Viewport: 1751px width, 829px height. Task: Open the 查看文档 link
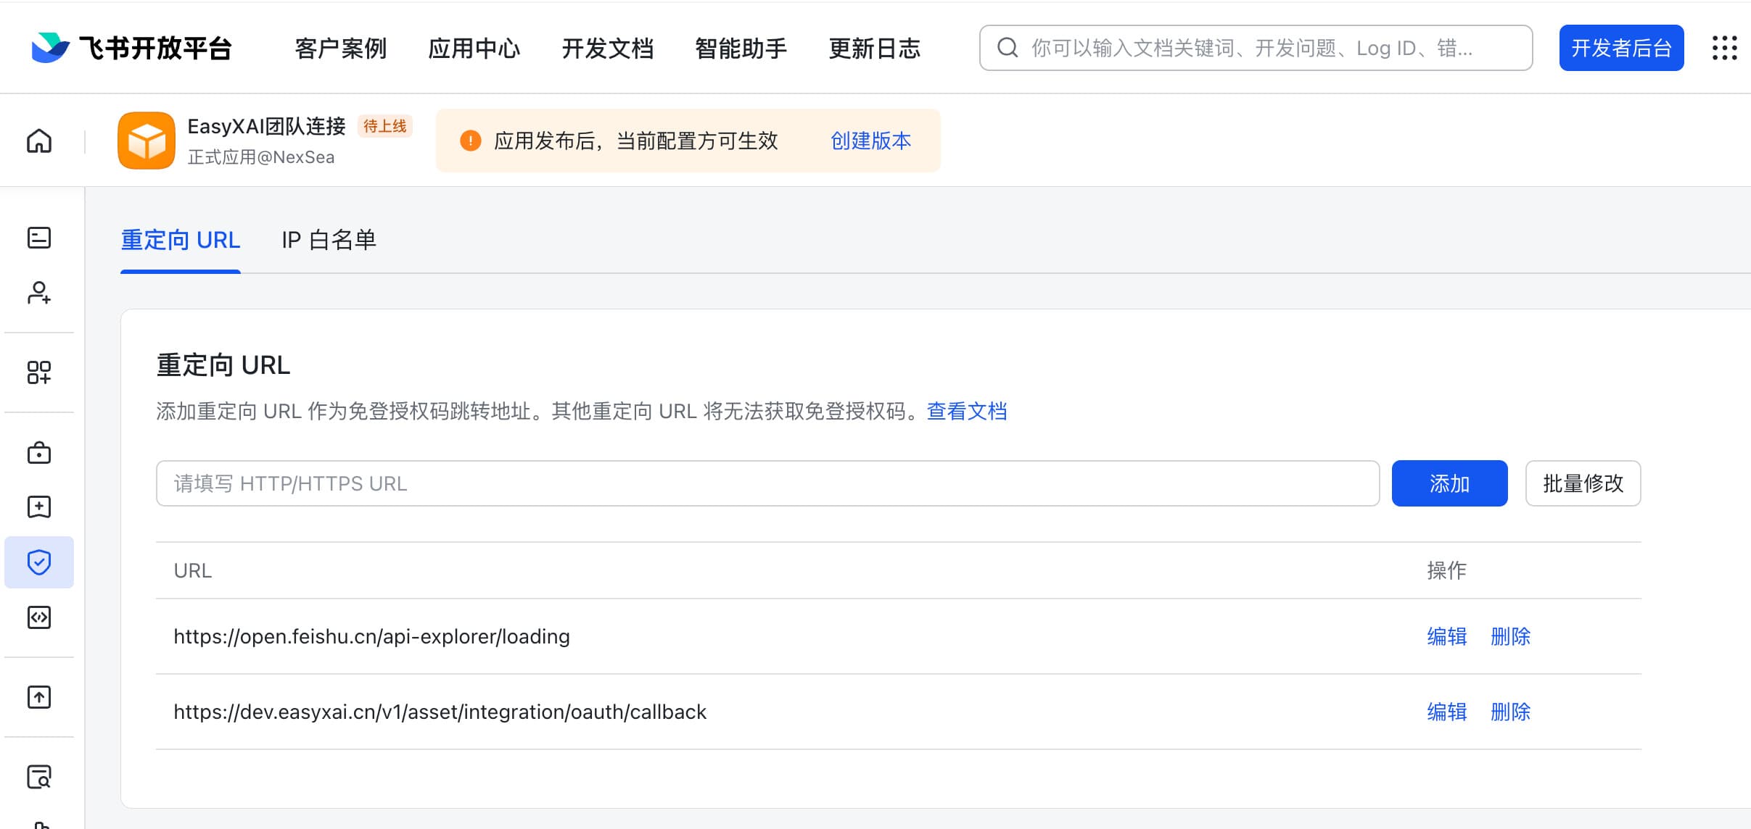click(967, 411)
